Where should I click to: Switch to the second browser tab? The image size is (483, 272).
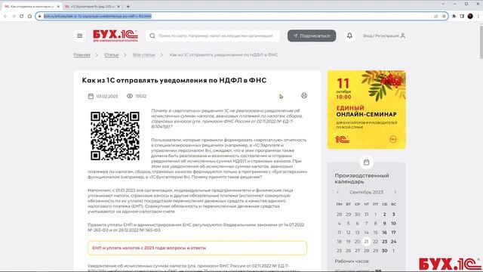92,6
